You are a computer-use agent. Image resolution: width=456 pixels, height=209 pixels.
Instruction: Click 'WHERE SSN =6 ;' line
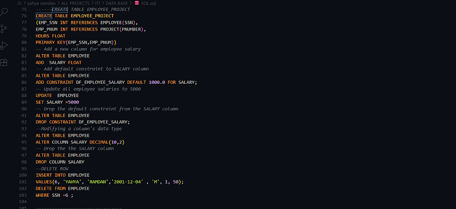54,195
